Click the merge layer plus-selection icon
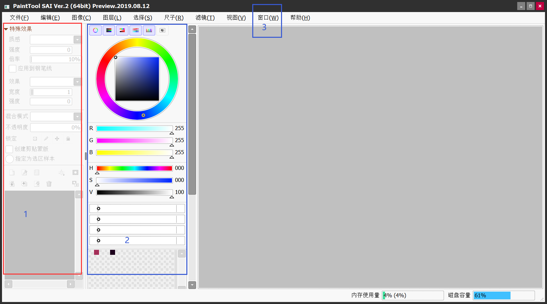The width and height of the screenshot is (547, 304). tap(24, 184)
